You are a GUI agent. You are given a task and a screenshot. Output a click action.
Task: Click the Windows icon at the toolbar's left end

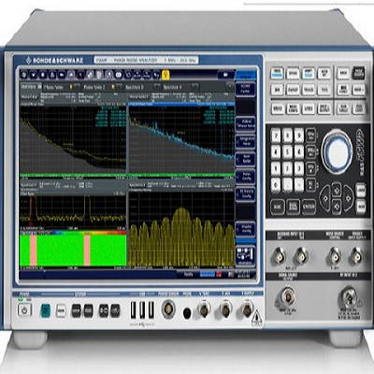click(24, 75)
